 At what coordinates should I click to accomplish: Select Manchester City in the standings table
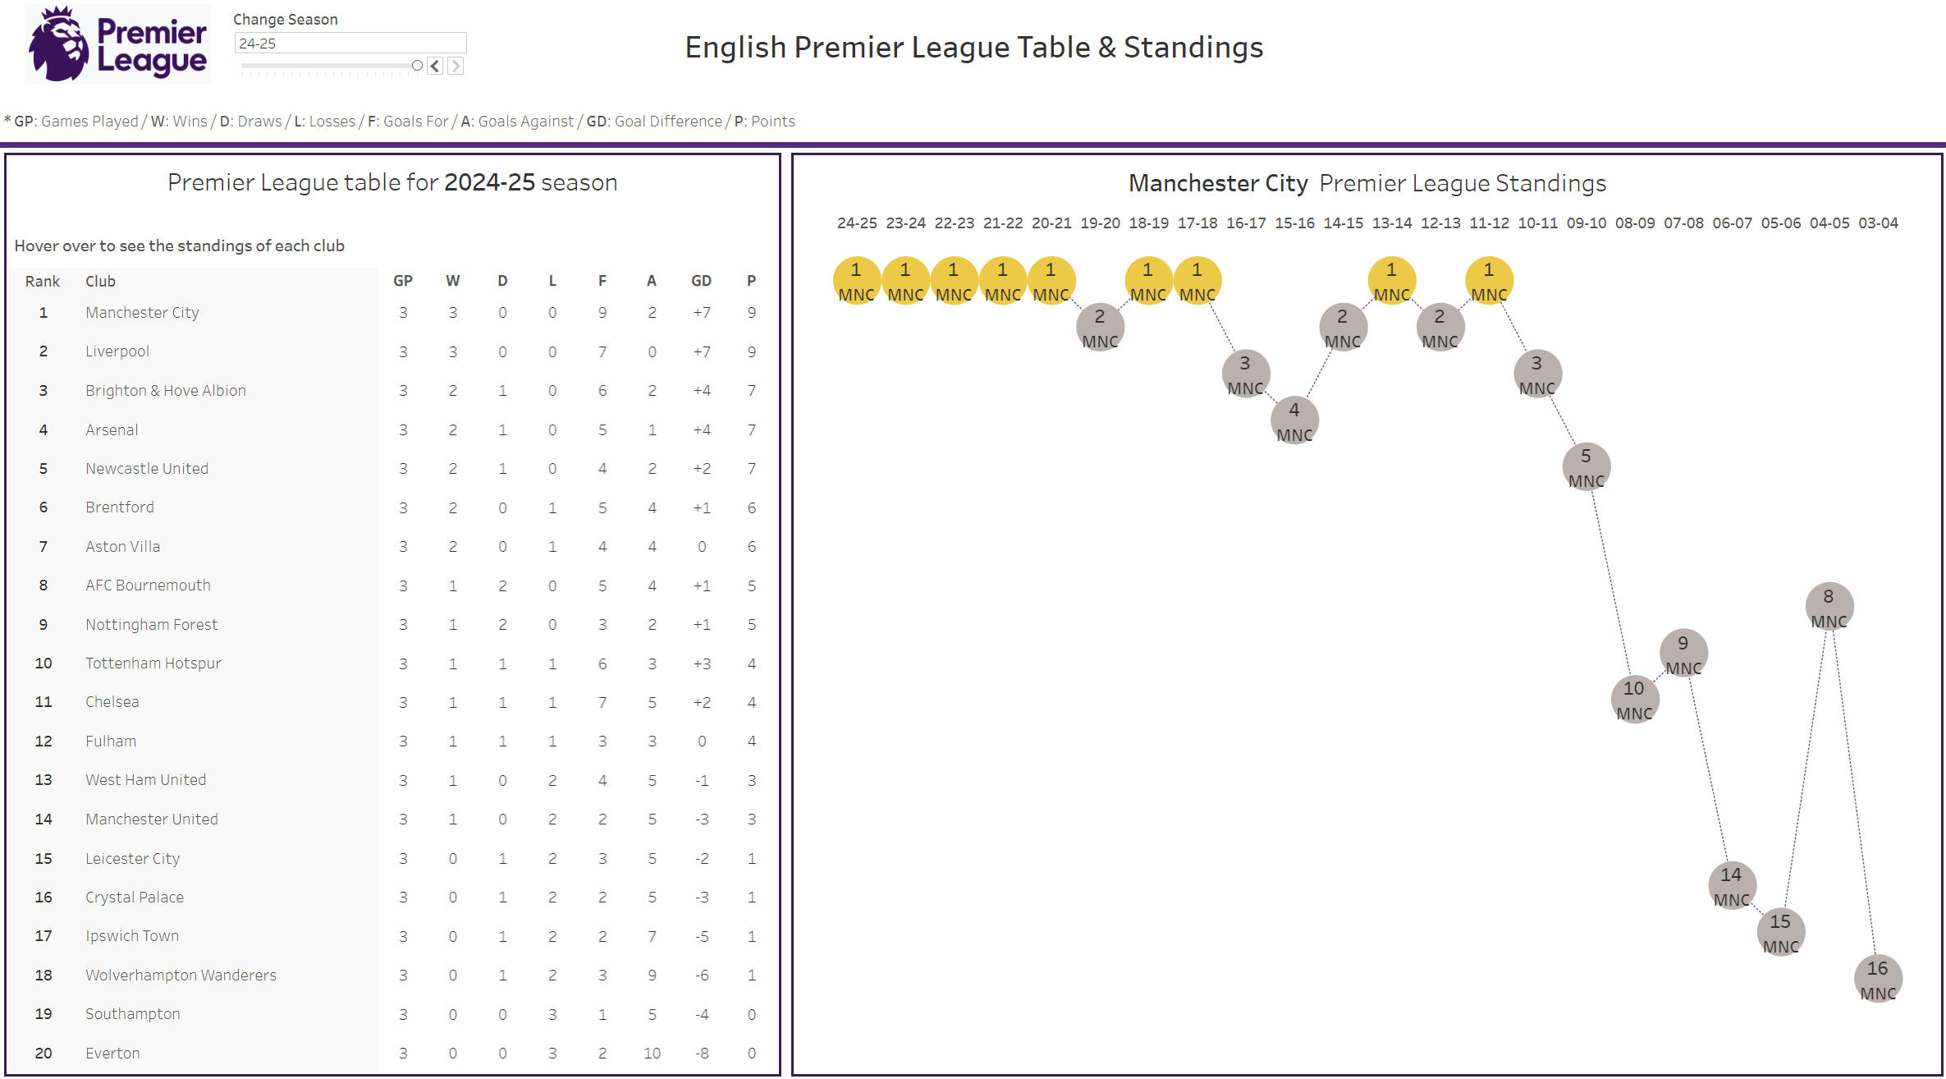click(x=141, y=312)
